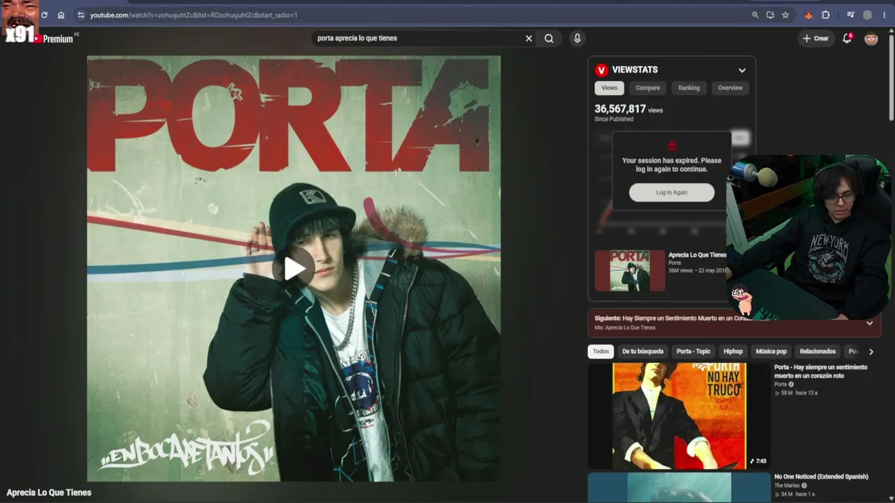This screenshot has height=503, width=895.
Task: Switch to the Views tab in ViewStats
Action: tap(610, 88)
